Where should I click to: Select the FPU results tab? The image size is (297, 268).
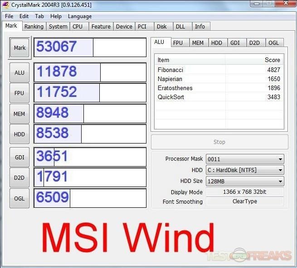(x=178, y=43)
